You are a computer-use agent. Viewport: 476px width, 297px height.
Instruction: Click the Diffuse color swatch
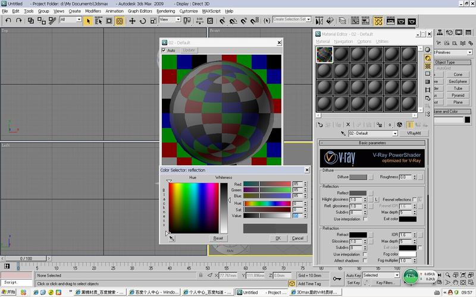pos(358,177)
